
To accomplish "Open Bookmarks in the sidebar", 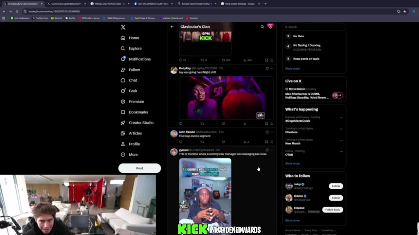I will pos(134,112).
